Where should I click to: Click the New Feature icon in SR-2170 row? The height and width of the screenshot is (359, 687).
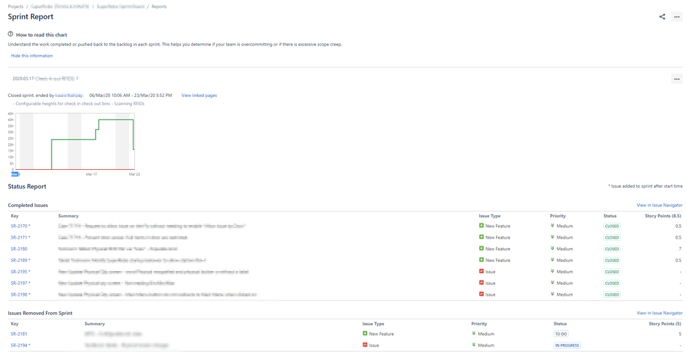pos(481,226)
